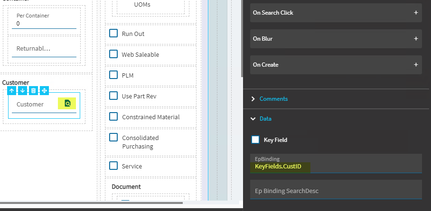
Task: Select the Use Part Rev checkbox
Action: 113,96
